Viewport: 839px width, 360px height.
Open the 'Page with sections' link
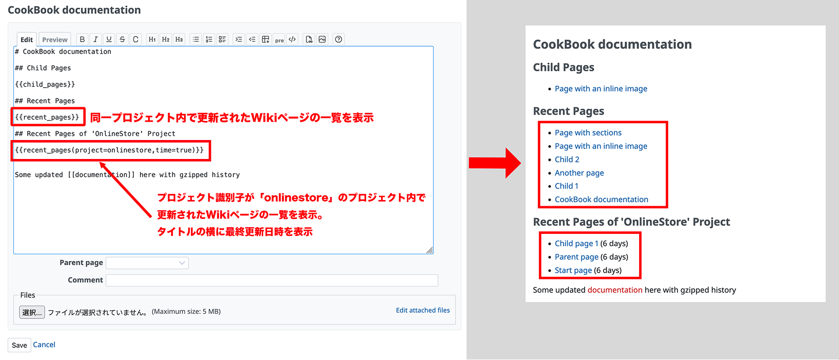(588, 133)
